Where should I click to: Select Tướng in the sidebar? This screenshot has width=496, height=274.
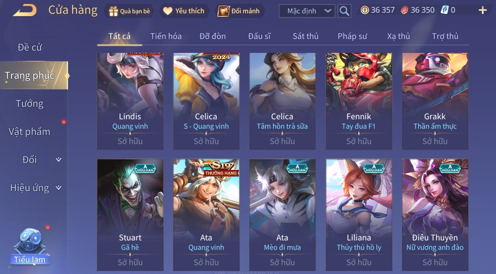tap(30, 103)
